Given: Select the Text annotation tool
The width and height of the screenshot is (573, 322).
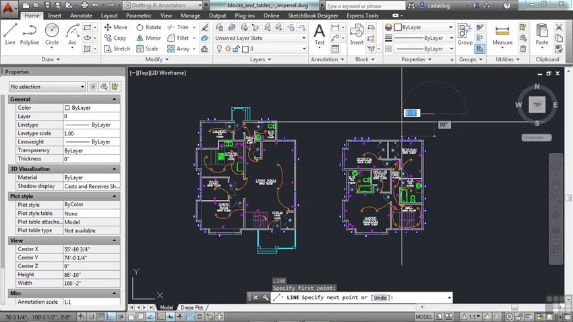Looking at the screenshot, I should click(x=320, y=32).
